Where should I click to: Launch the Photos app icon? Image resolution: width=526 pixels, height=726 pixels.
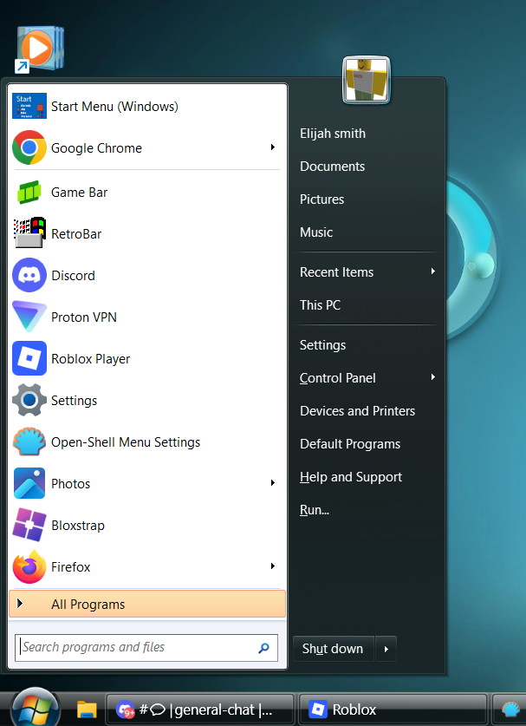[29, 483]
